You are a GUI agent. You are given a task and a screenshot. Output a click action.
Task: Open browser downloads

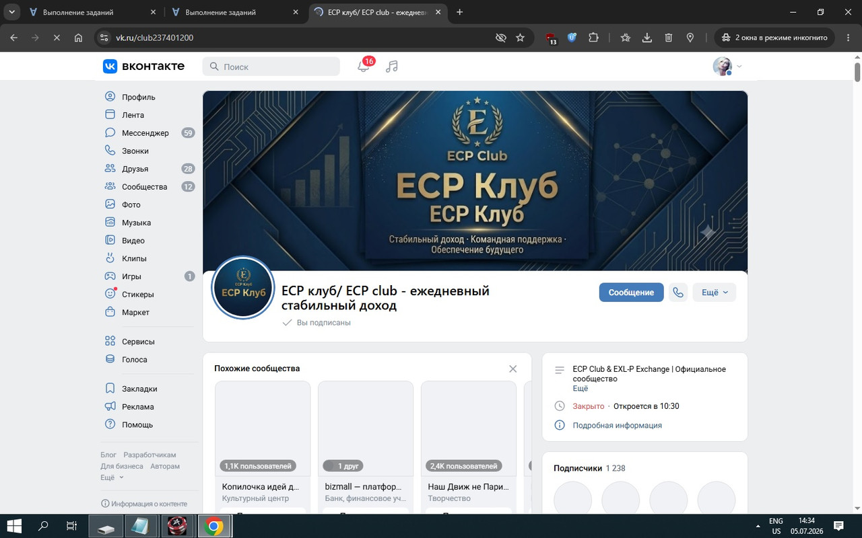coord(647,38)
